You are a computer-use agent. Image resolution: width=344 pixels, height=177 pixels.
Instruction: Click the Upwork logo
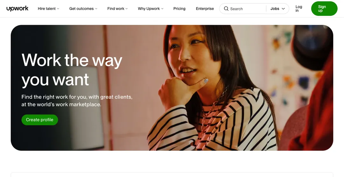[17, 9]
